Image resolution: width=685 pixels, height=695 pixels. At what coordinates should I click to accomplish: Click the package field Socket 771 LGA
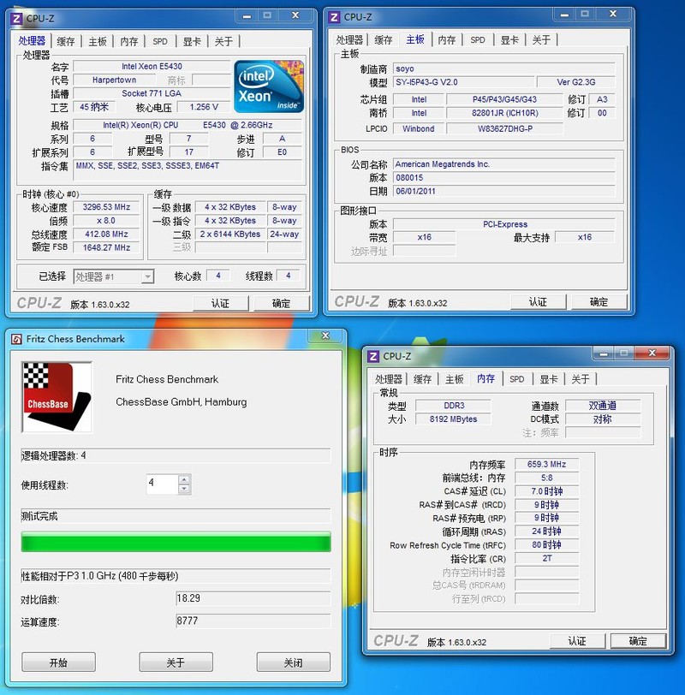(152, 93)
